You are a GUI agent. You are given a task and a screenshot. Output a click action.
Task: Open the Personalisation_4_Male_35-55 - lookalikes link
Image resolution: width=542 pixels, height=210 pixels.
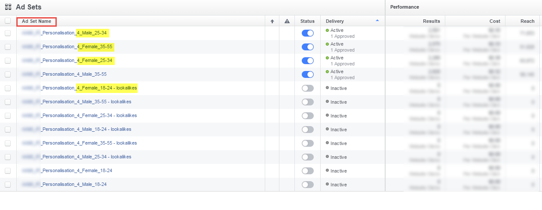tap(86, 102)
